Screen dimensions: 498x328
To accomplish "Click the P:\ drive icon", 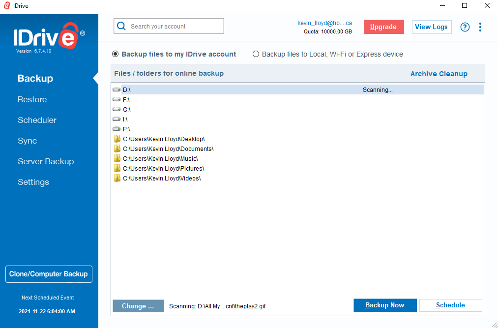I will coord(117,129).
